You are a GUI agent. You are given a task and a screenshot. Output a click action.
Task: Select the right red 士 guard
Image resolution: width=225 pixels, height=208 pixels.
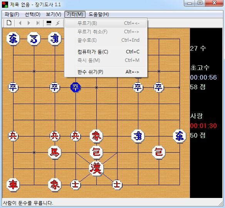click(117, 185)
